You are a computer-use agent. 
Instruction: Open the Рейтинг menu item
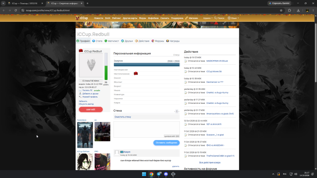pyautogui.click(x=116, y=18)
